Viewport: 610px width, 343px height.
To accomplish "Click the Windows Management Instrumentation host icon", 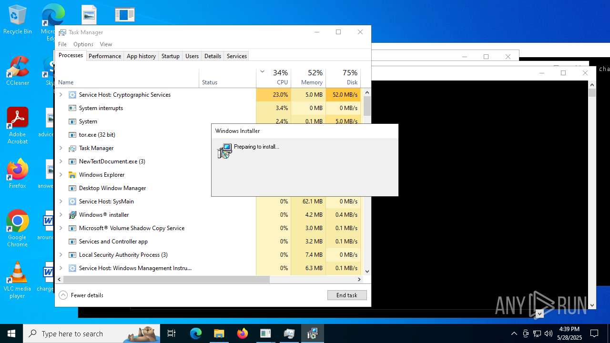I will [72, 268].
